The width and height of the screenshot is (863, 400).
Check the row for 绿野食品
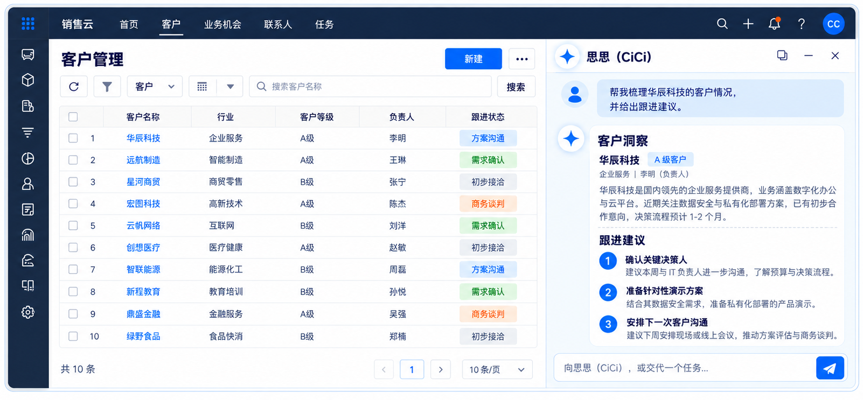[73, 336]
